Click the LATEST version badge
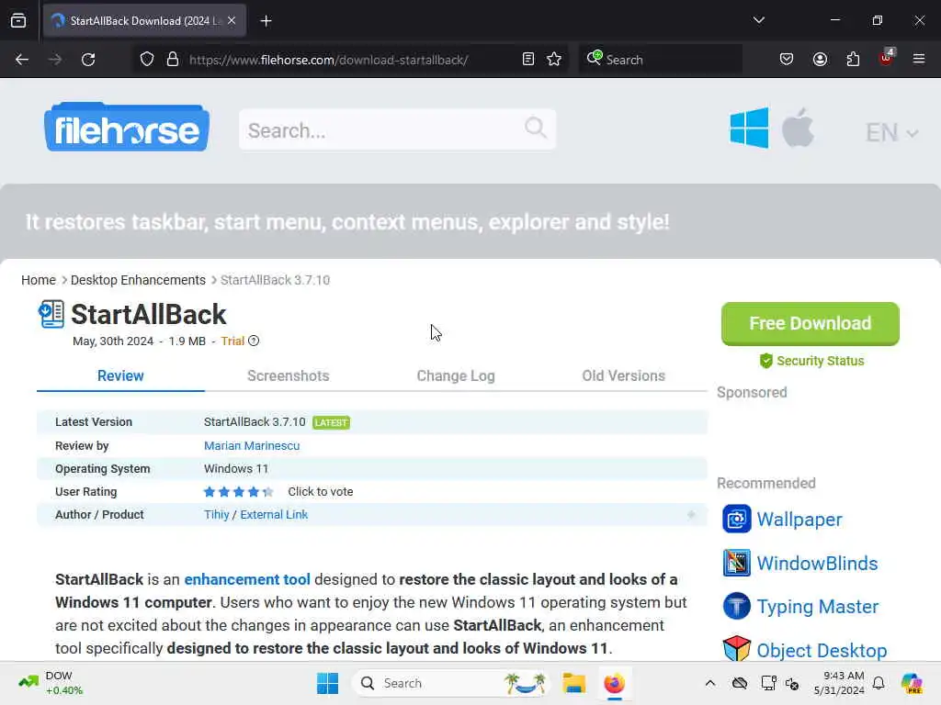The image size is (941, 705). [331, 422]
